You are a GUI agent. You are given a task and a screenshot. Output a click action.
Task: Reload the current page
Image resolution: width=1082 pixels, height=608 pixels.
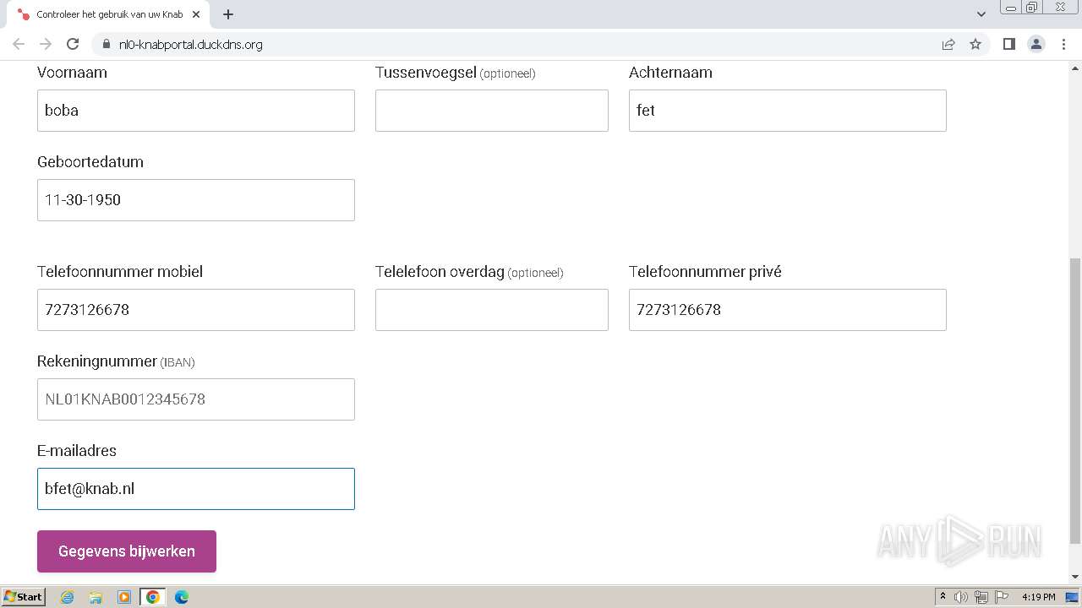[73, 44]
